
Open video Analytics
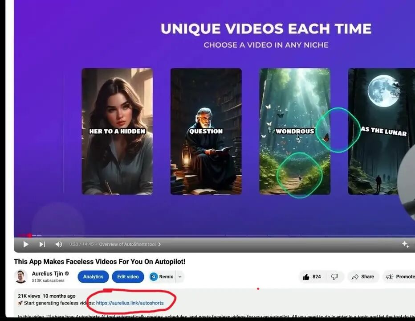(x=93, y=277)
